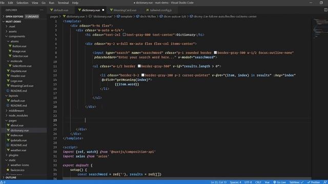This screenshot has height=184, width=328.
Task: Change encoding via UTF-8 status item
Action: pos(248,182)
